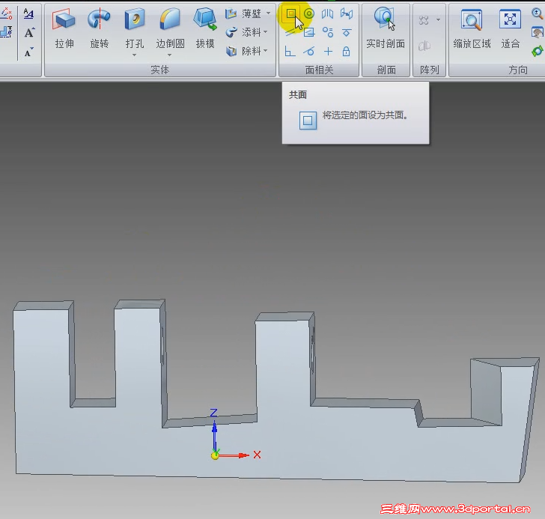Open the 薄壁 dropdown arrow
Screen dimensions: 545x519
point(268,13)
